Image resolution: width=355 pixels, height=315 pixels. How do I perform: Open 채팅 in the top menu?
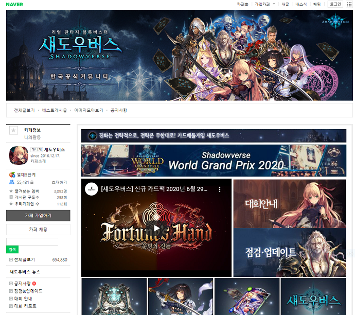click(x=317, y=4)
